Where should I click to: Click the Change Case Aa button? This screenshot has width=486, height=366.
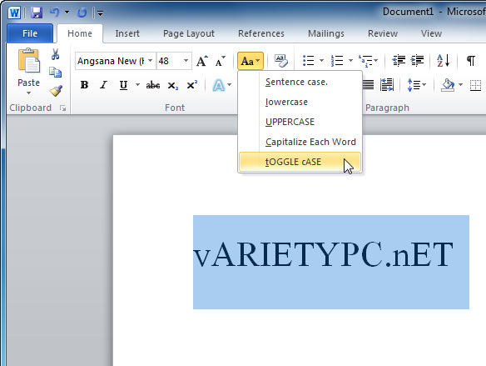pyautogui.click(x=250, y=61)
